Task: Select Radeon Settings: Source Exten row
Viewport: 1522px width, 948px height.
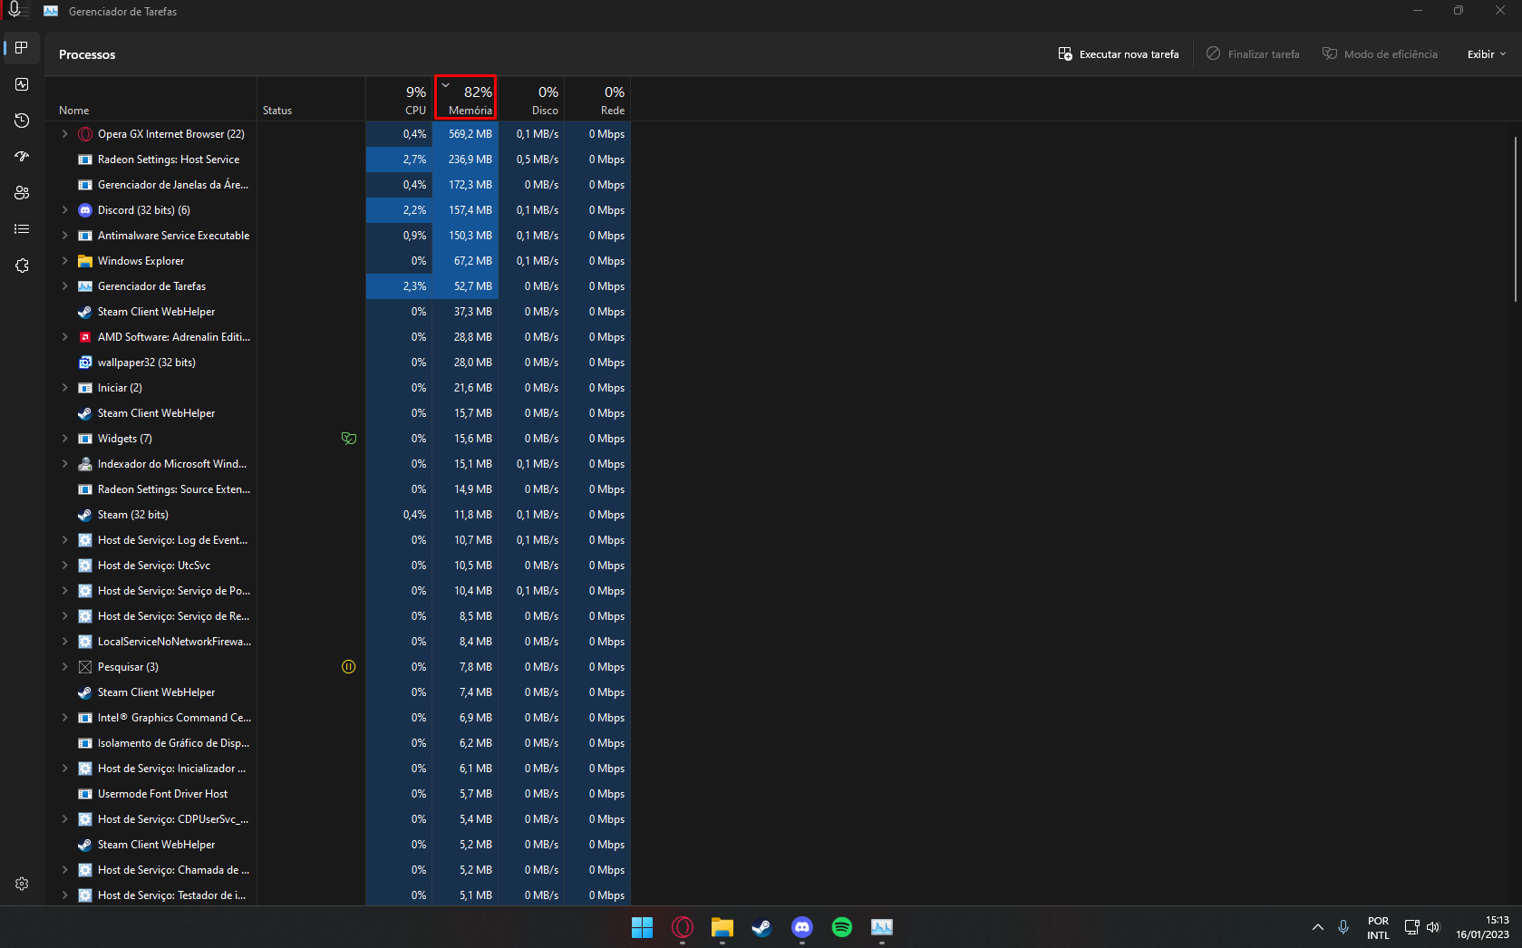Action: (337, 489)
